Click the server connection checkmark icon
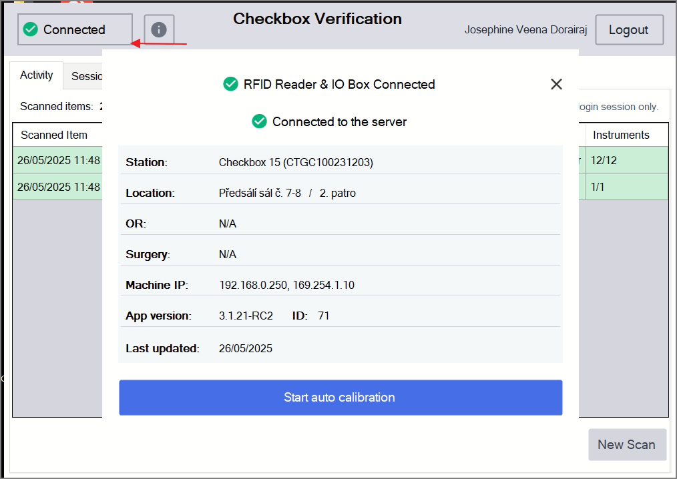The image size is (677, 479). (259, 121)
